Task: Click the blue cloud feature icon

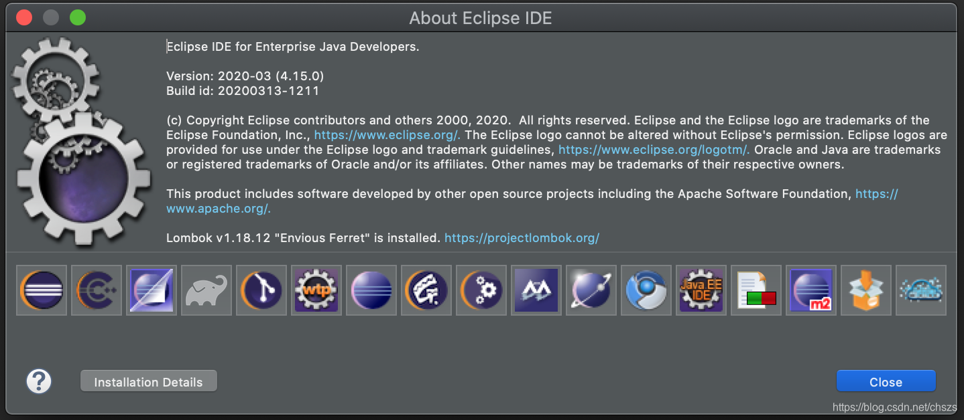Action: point(921,290)
